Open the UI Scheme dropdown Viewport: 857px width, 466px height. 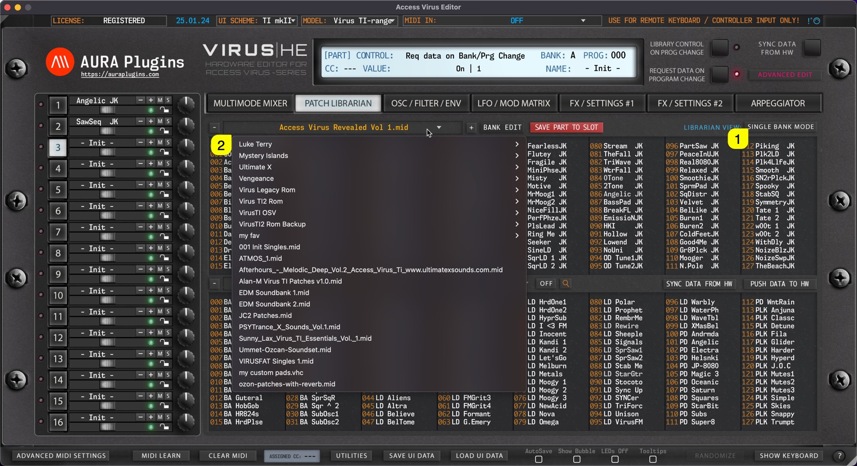tap(293, 21)
